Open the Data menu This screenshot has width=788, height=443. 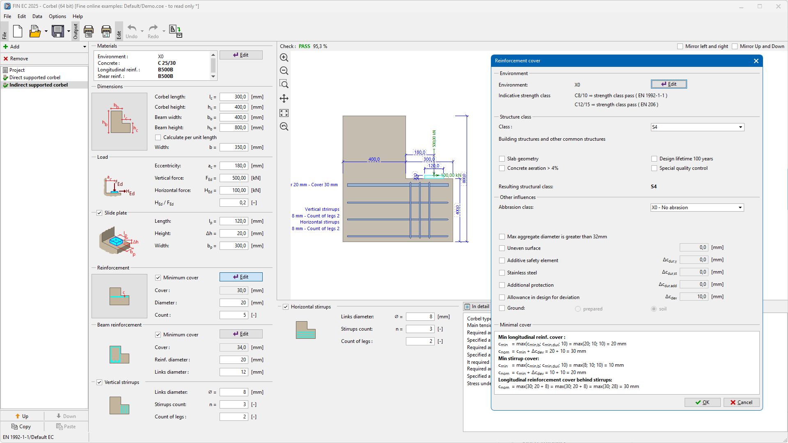point(37,16)
